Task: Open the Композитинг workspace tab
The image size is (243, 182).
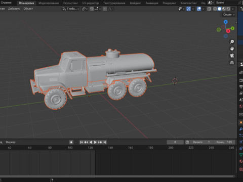Action: (x=188, y=3)
